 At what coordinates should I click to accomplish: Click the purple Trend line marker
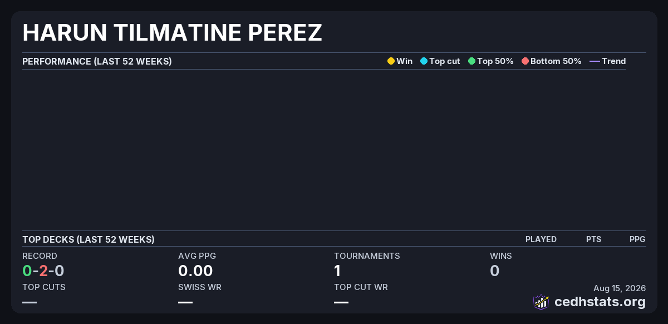tap(595, 61)
